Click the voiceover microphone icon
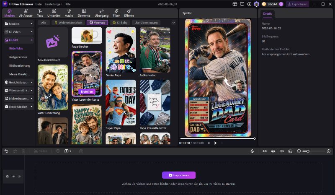Image resolution: width=335 pixels, height=195 pixels. pos(252,151)
